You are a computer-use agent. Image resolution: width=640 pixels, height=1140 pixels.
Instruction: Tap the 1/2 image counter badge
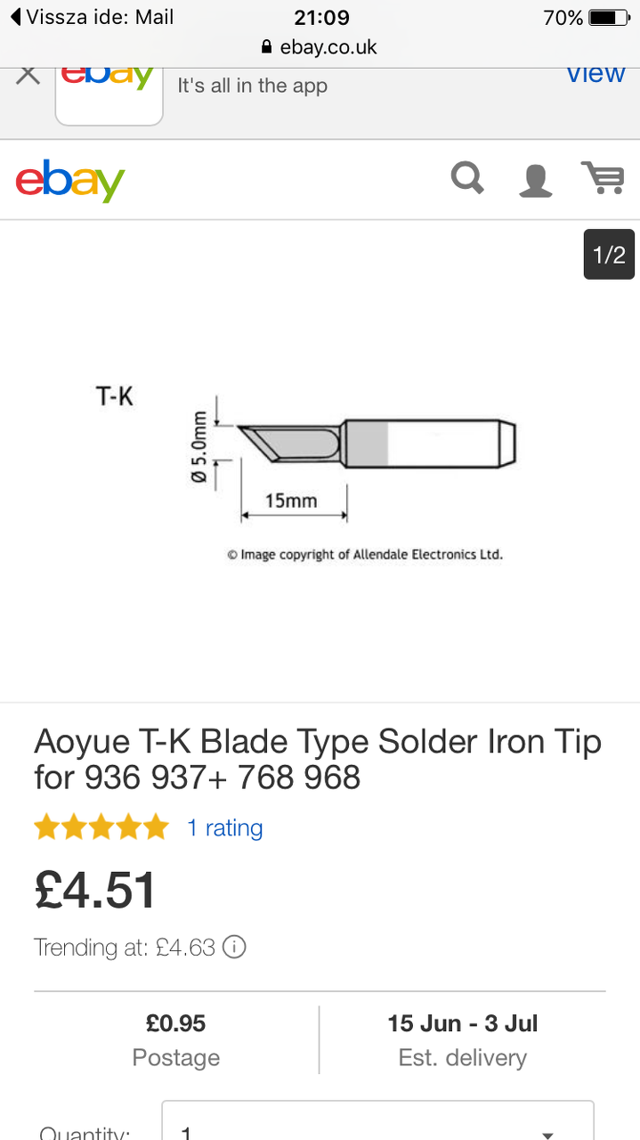[x=609, y=255]
